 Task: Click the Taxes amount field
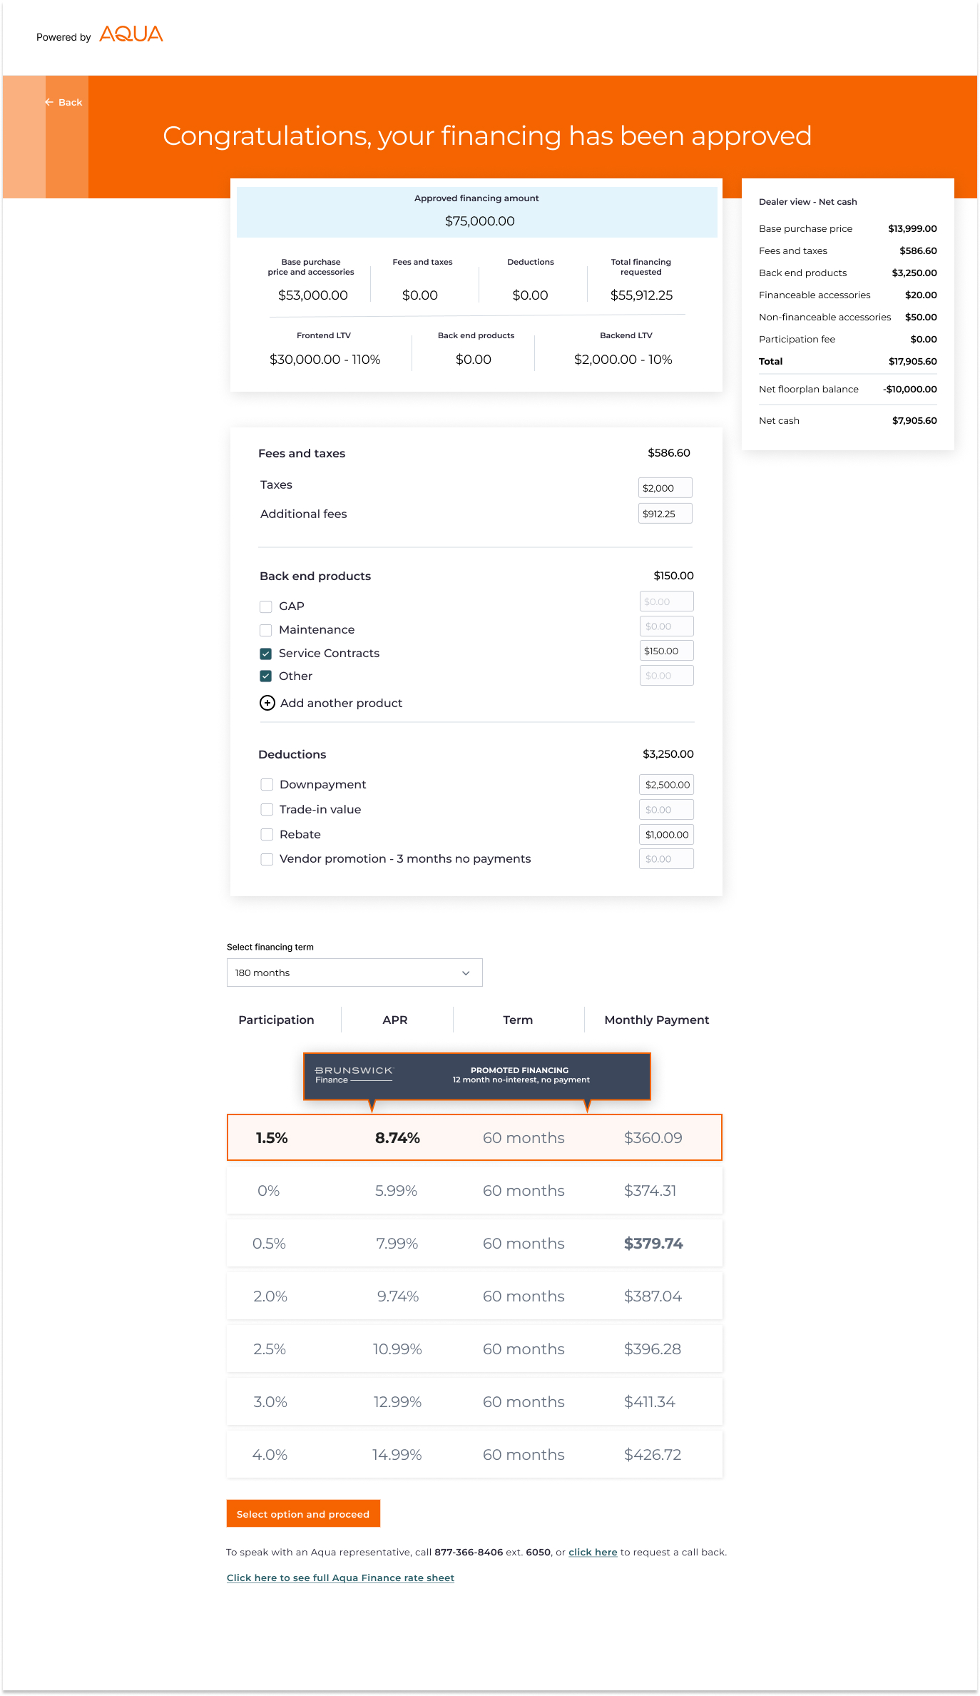click(x=665, y=488)
